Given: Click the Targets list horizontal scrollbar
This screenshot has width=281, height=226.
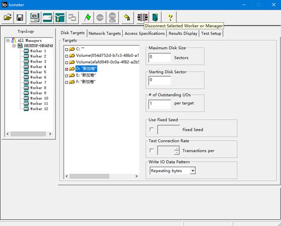Looking at the screenshot, I should (101, 176).
